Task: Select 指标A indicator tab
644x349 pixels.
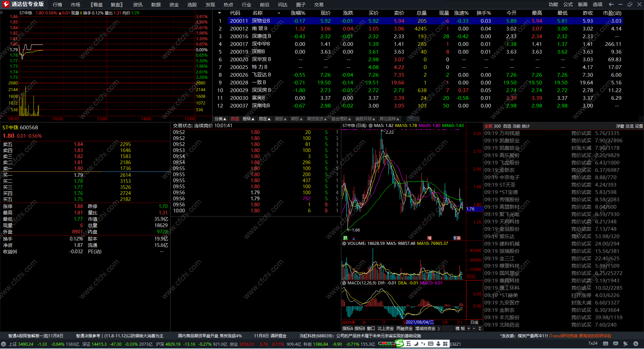Action: (x=347, y=329)
